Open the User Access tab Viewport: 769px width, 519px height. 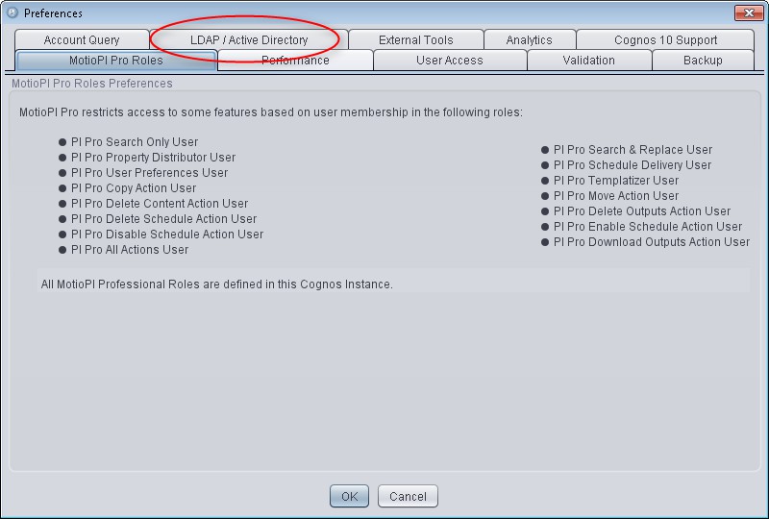(x=450, y=61)
